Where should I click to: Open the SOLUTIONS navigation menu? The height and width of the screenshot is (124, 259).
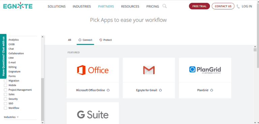[x=57, y=6]
